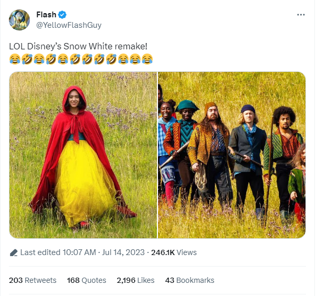Click the display name "Flash"
This screenshot has height=296, width=317.
pyautogui.click(x=46, y=14)
